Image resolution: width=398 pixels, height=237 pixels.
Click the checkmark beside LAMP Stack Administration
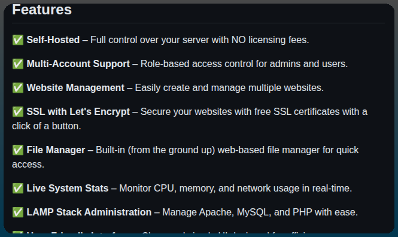click(x=18, y=212)
